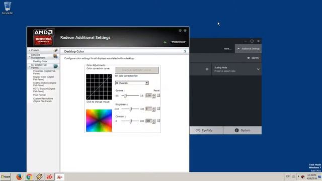
Task: Click the Gamma value input field
Action: tap(149, 96)
